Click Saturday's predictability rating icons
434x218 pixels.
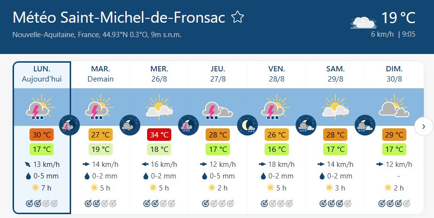tap(335, 204)
